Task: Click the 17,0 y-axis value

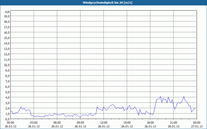Action: pyautogui.click(x=7, y=27)
